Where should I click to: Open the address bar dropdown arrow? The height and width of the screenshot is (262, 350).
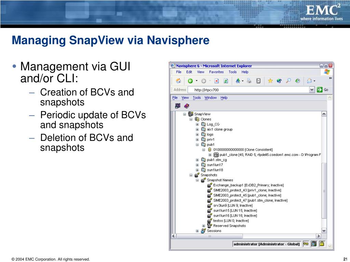312,90
